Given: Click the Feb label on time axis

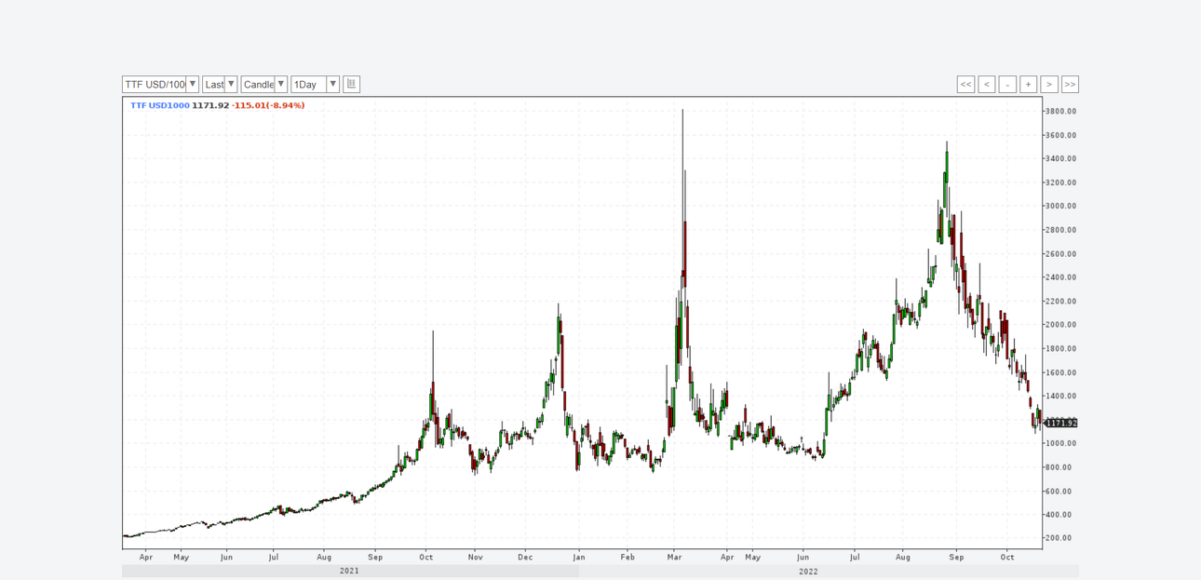Looking at the screenshot, I should (627, 557).
